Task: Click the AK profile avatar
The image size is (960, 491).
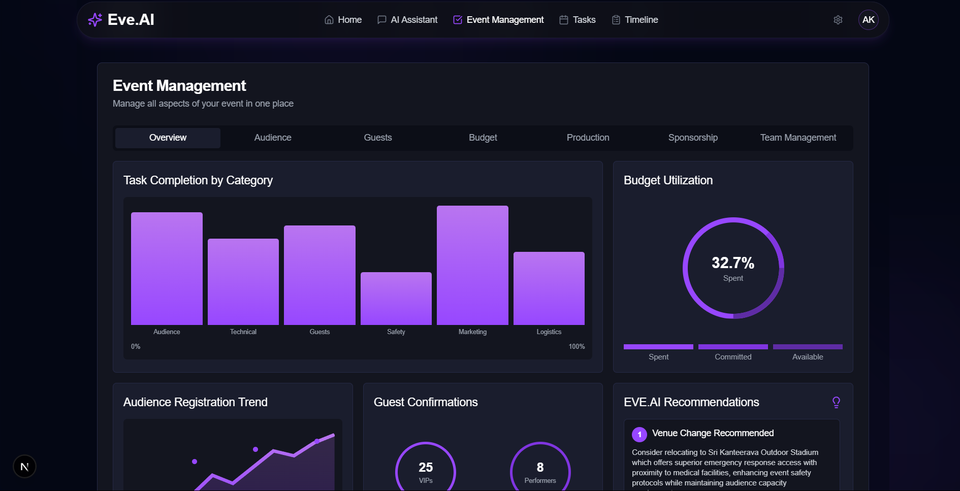Action: click(x=868, y=19)
